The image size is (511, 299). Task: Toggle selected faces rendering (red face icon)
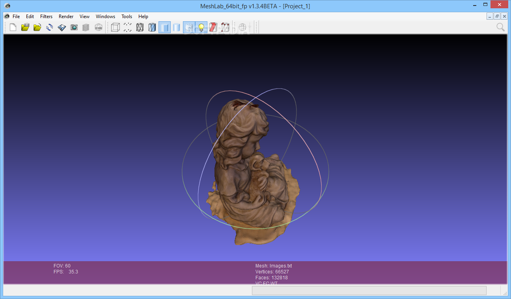(213, 27)
